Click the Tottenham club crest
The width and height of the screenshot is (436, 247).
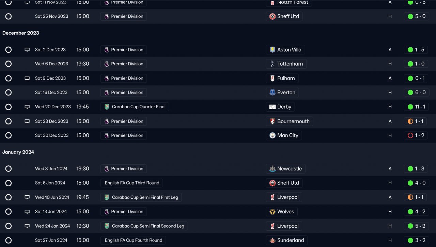click(272, 64)
